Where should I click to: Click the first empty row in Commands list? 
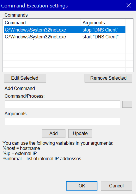coord(65,44)
